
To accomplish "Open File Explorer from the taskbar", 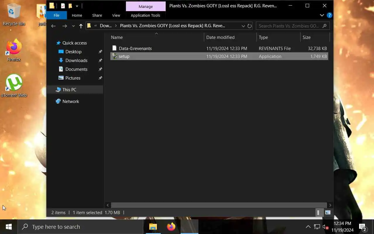I will click(x=153, y=227).
